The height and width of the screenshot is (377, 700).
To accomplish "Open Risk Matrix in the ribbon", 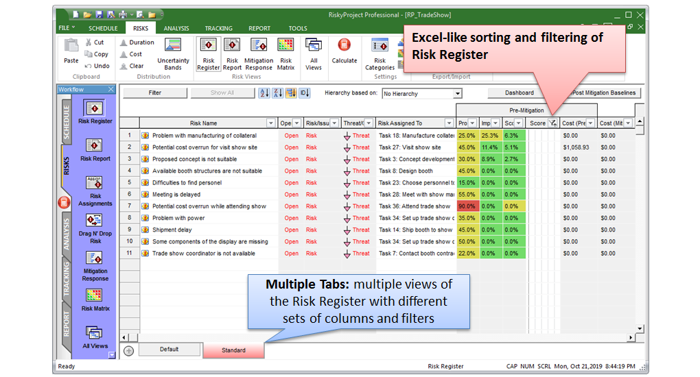I will tap(285, 54).
